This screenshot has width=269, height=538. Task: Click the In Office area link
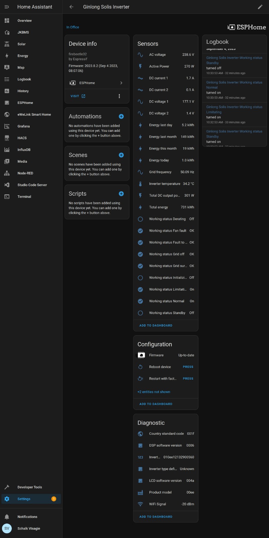[x=73, y=27]
